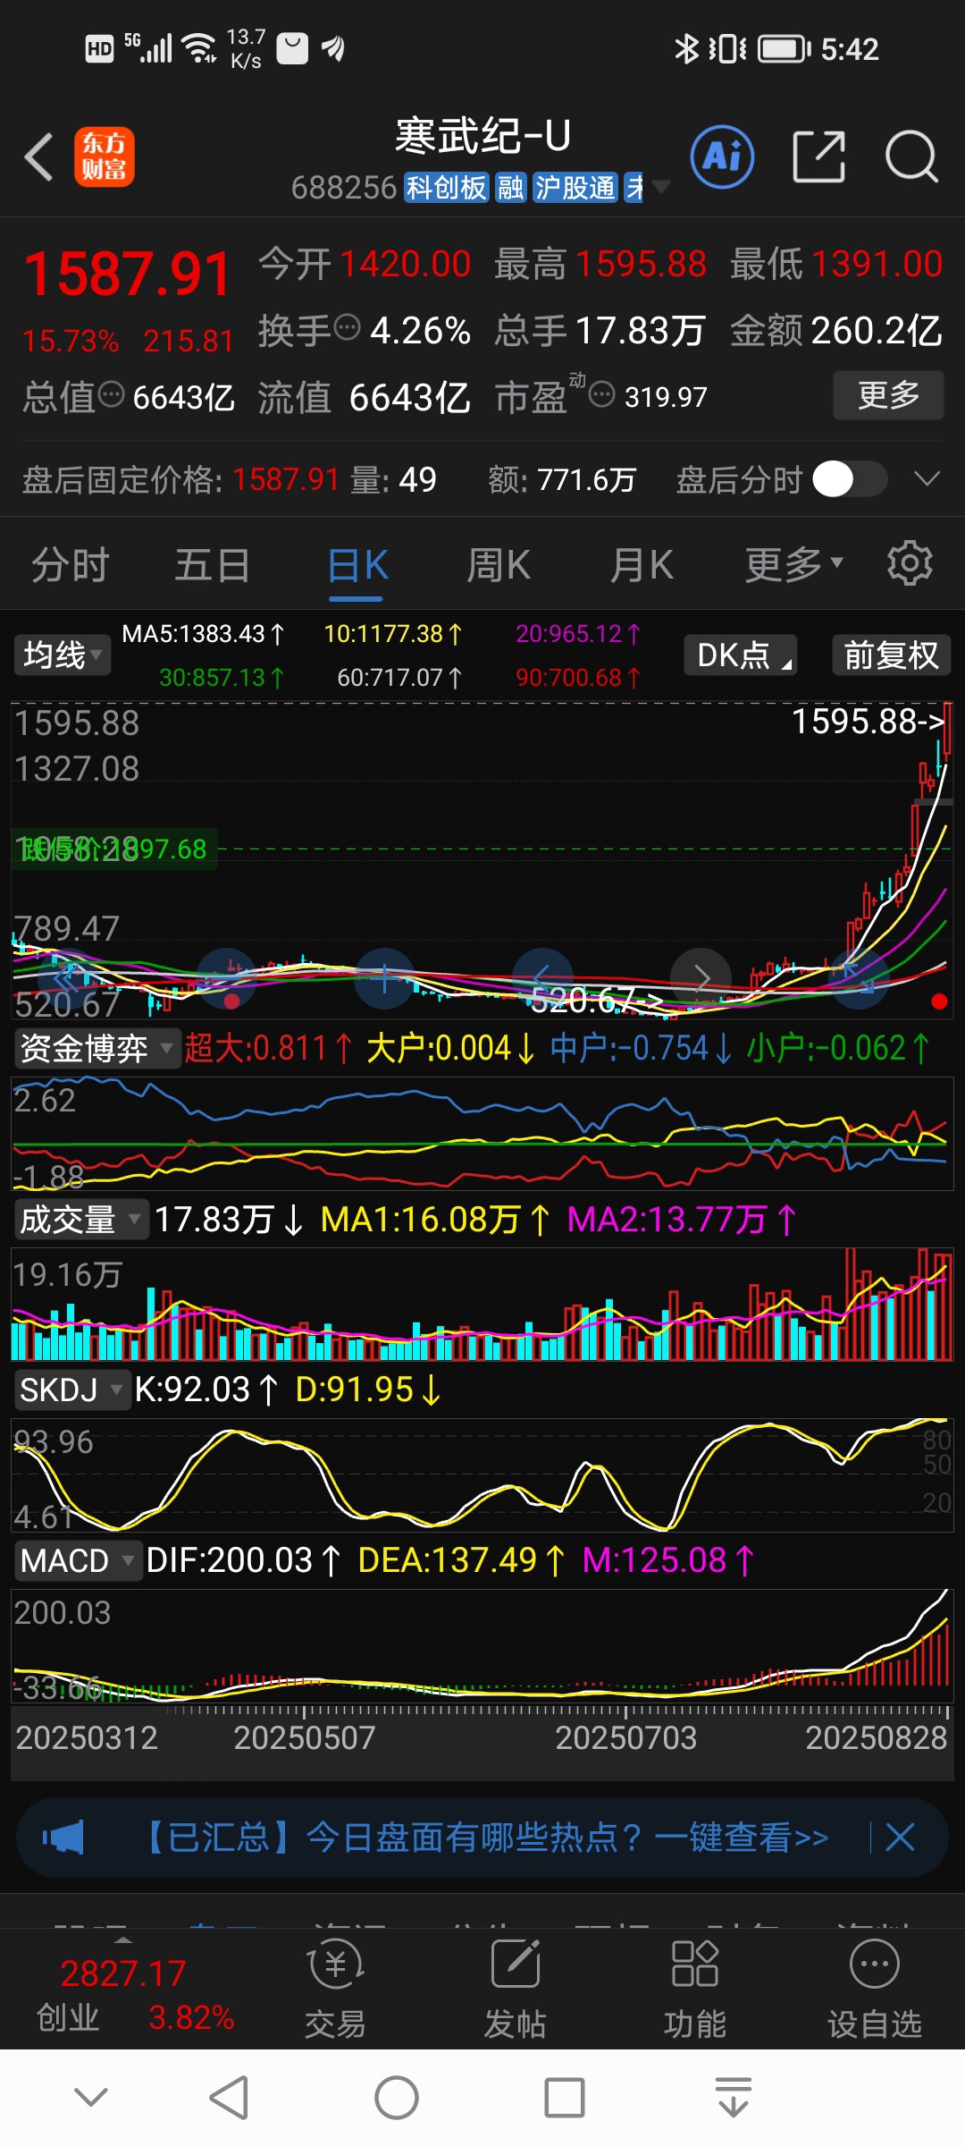The height and width of the screenshot is (2146, 965).
Task: Tap the chart expand diagonal-arrow overlay
Action: tap(860, 978)
